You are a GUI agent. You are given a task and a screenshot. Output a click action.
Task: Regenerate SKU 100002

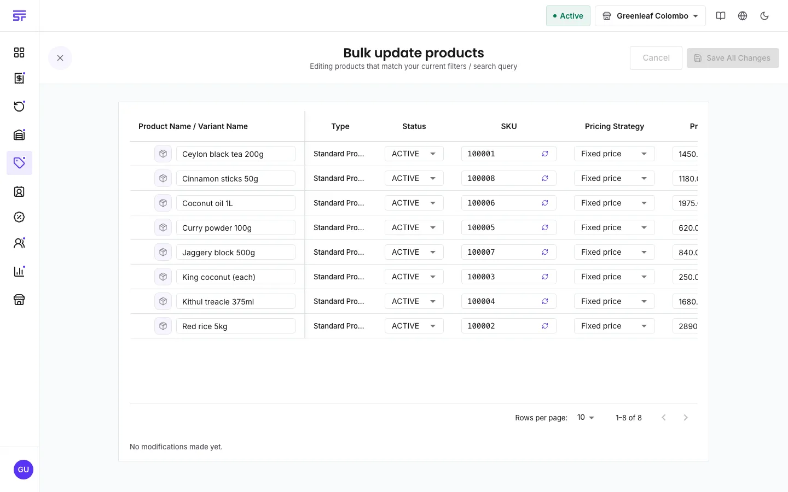click(545, 326)
